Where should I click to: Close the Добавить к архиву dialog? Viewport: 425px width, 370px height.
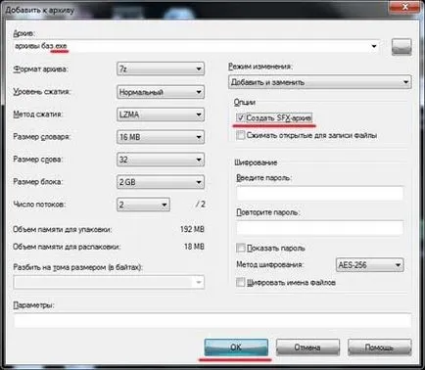(x=404, y=7)
